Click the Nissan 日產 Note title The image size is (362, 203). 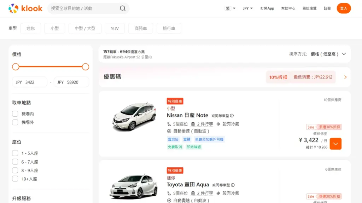(x=187, y=115)
